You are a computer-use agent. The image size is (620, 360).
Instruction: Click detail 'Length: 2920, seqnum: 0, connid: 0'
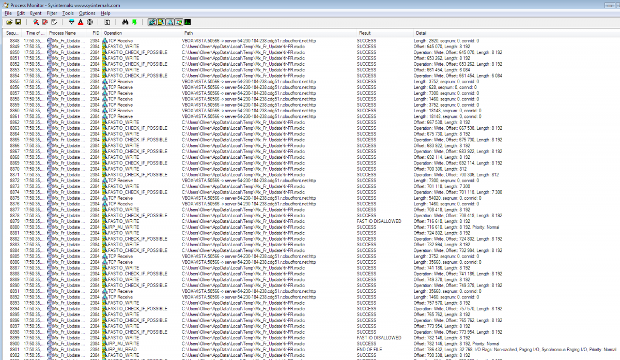(446, 40)
